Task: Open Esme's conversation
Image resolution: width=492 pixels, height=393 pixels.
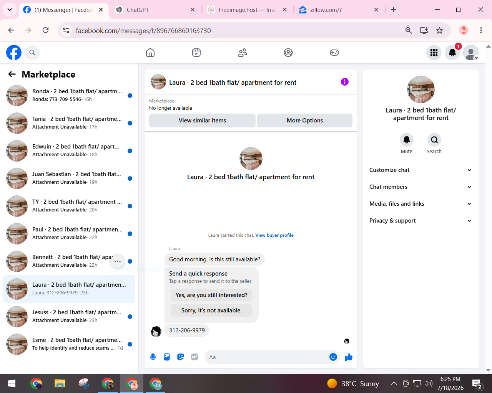Action: pos(69,344)
